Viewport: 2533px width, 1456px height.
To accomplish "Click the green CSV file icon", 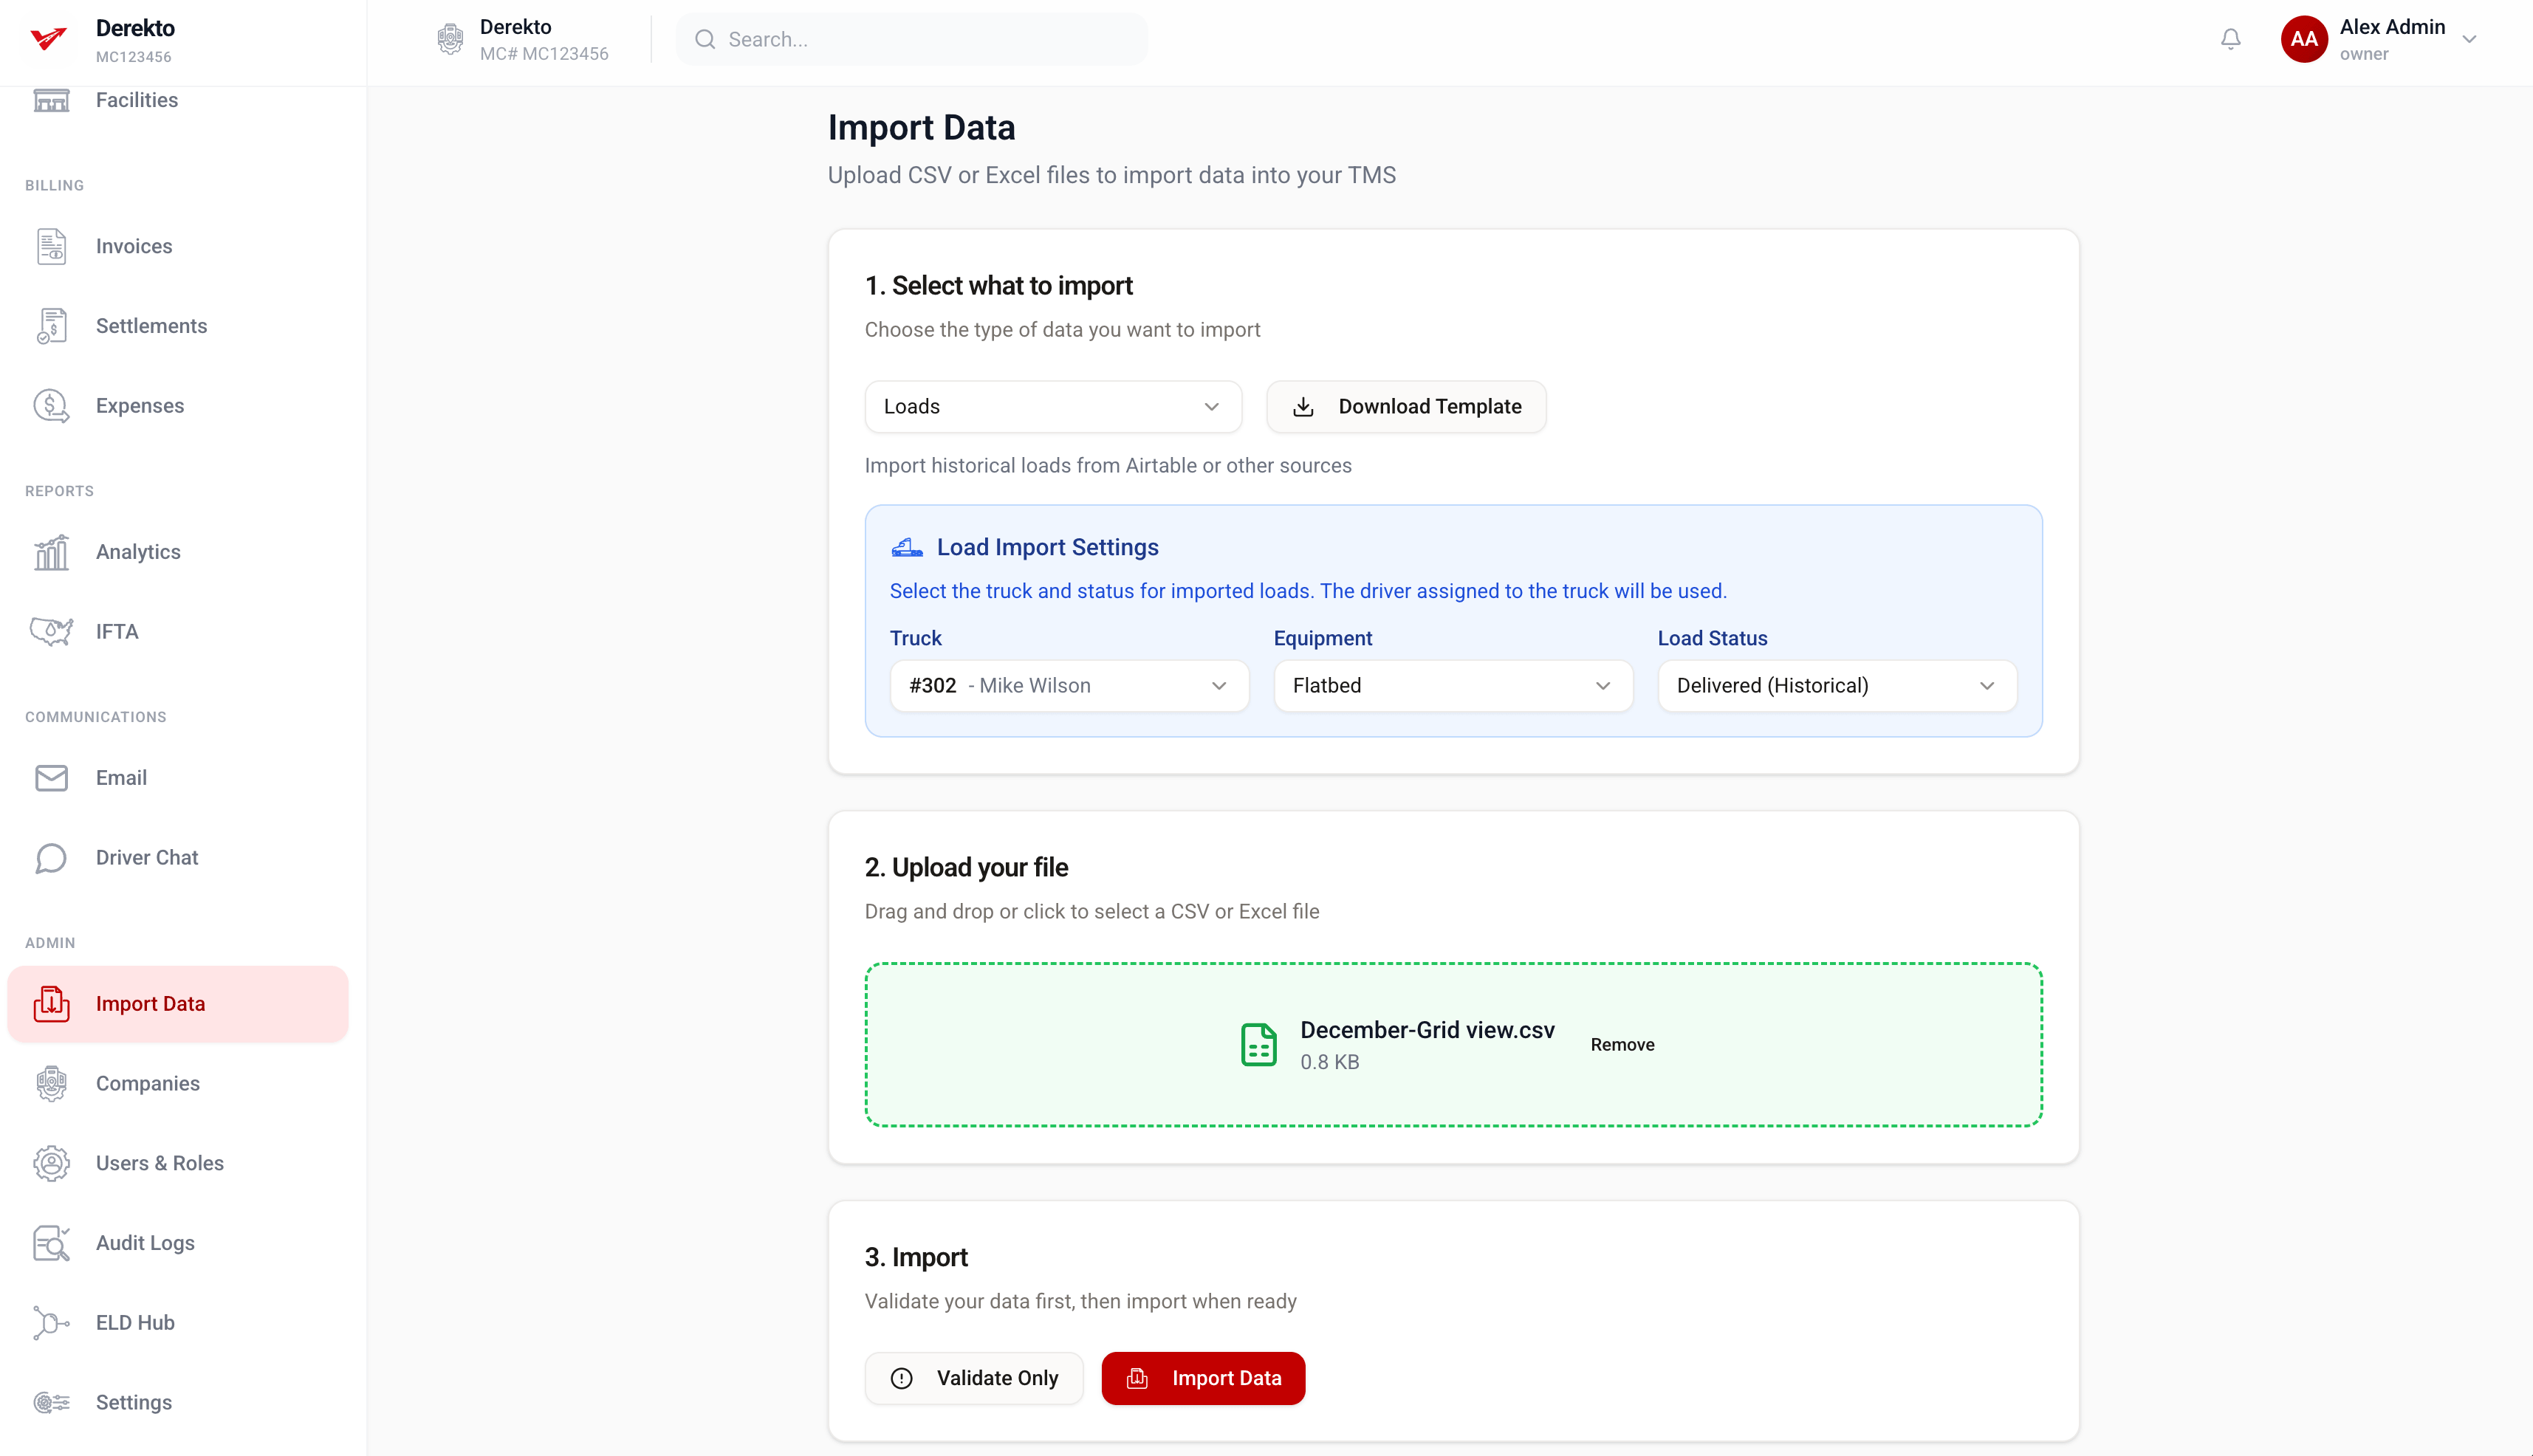I will pyautogui.click(x=1258, y=1045).
